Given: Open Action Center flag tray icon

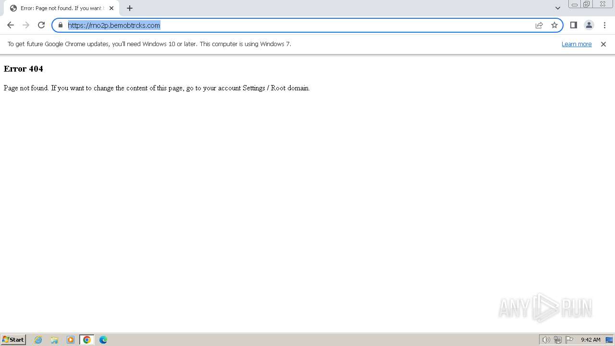Looking at the screenshot, I should tap(569, 340).
